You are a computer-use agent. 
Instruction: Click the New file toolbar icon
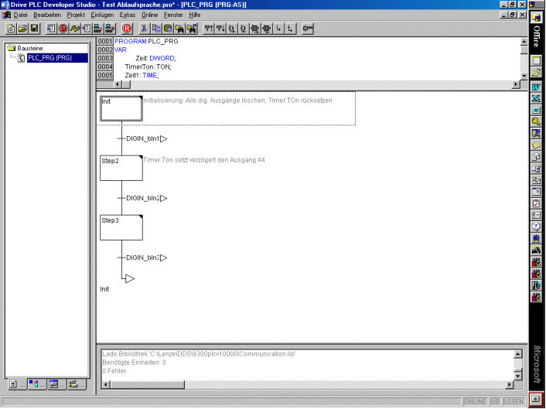pyautogui.click(x=11, y=29)
